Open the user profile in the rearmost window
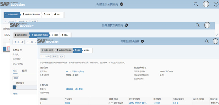The height and width of the screenshot is (105, 219). [206, 4]
